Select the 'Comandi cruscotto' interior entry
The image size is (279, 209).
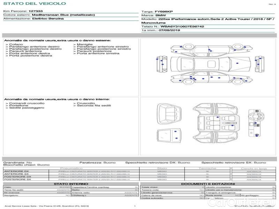click(x=27, y=103)
